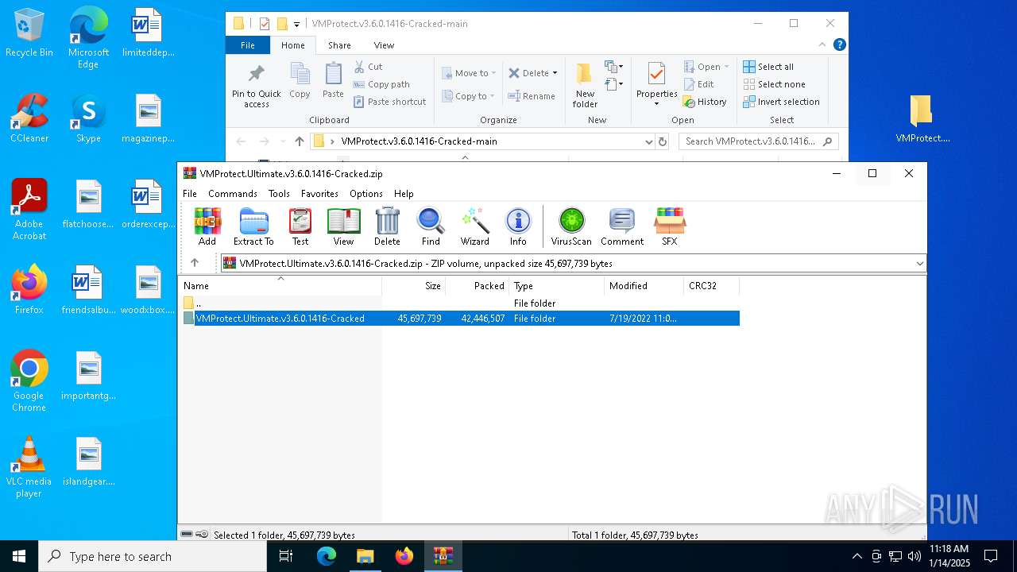Open the Favorites menu in WinRAR
This screenshot has width=1017, height=572.
click(319, 193)
